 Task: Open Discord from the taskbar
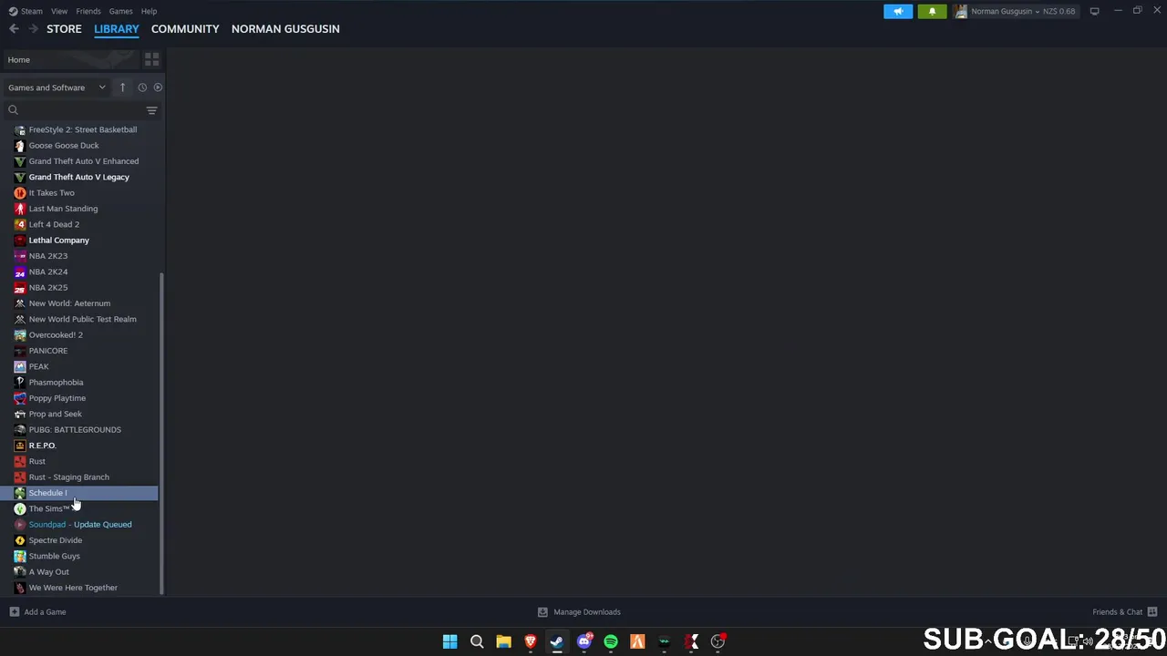583,641
